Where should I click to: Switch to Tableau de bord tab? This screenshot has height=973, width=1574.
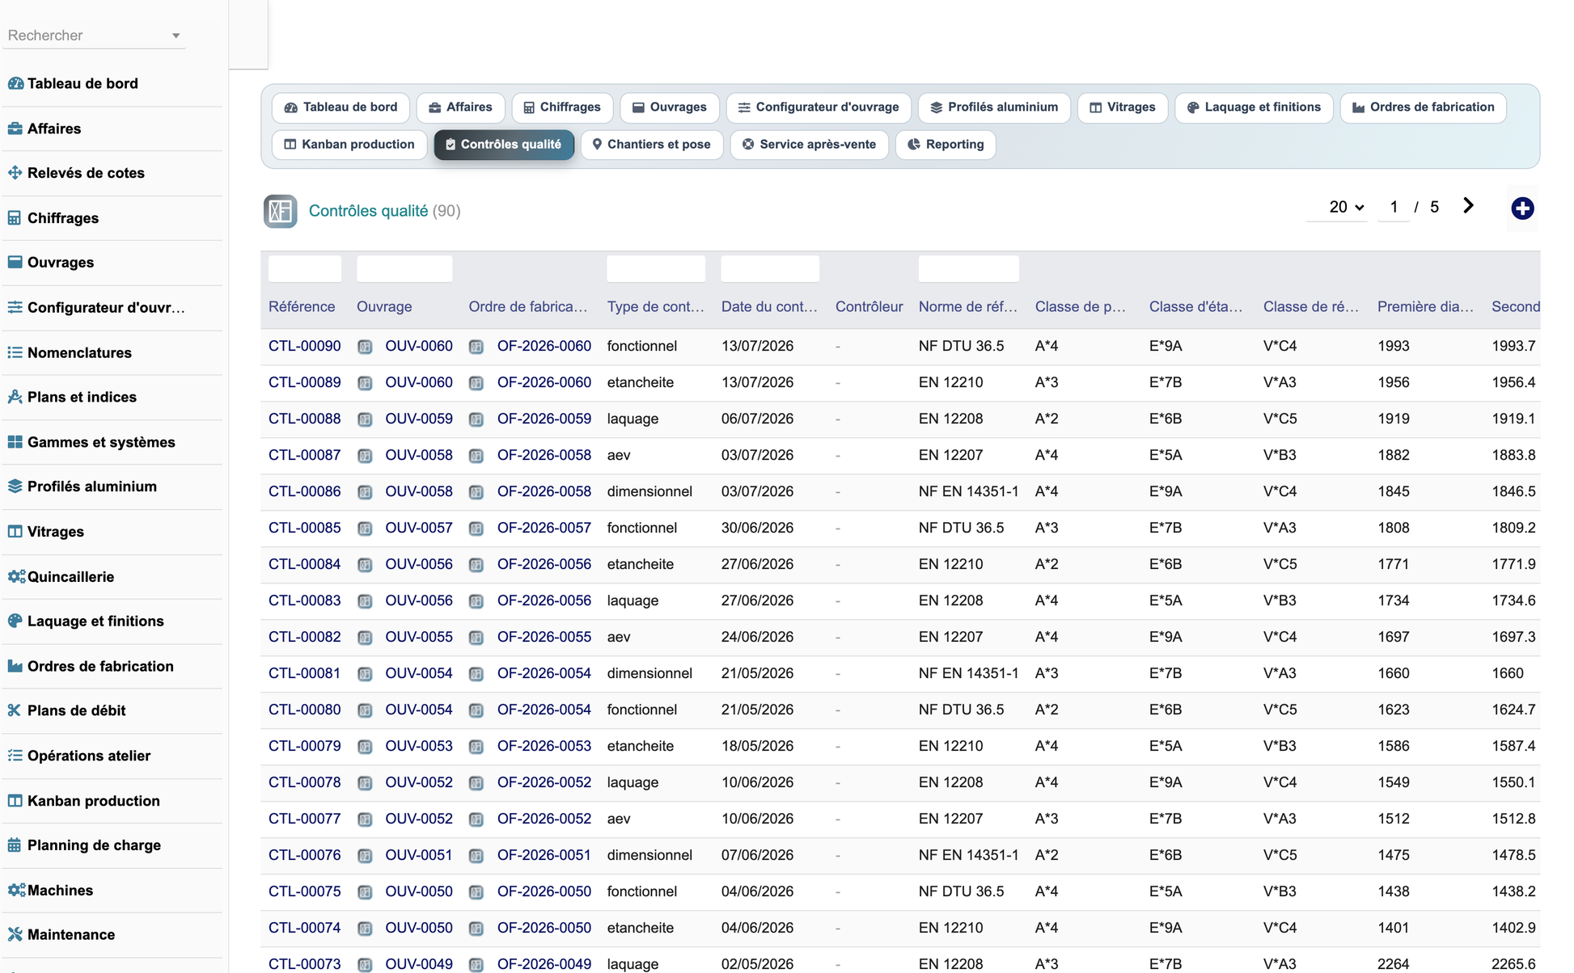coord(341,107)
